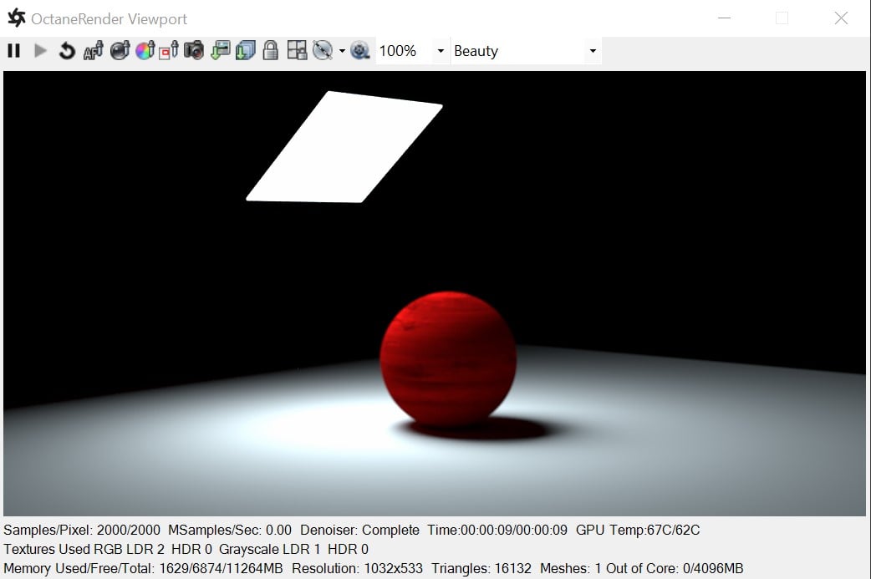Click the four-panel grid lock icon
Screen dimensions: 871x579
point(298,50)
